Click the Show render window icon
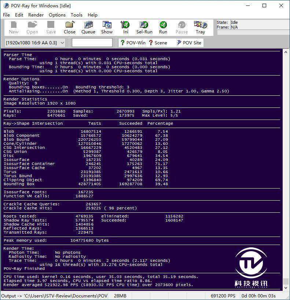 [x=107, y=27]
